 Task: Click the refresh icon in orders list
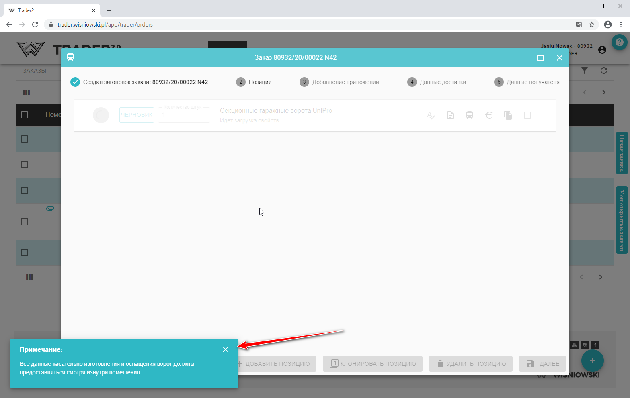(604, 71)
